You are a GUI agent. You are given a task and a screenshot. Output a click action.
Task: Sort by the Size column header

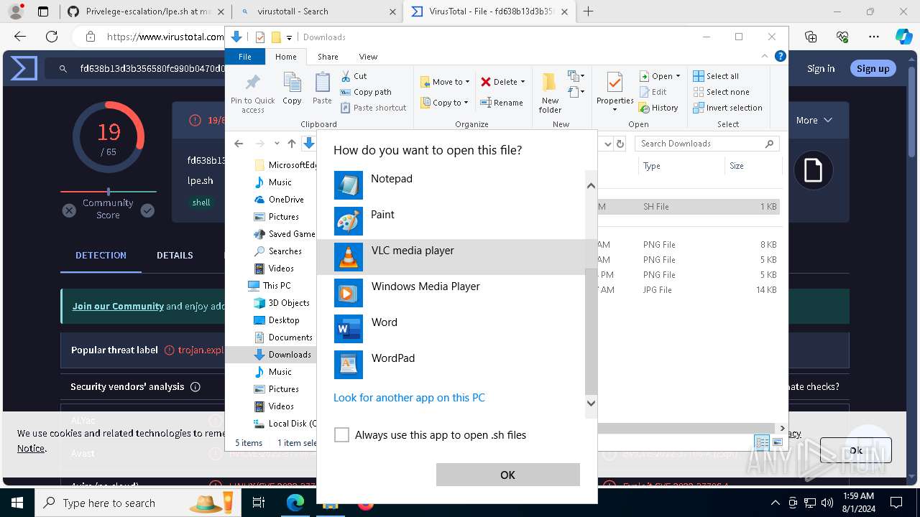(753, 166)
